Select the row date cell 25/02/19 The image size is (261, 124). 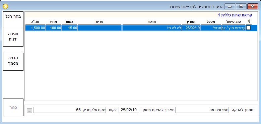[191, 28]
